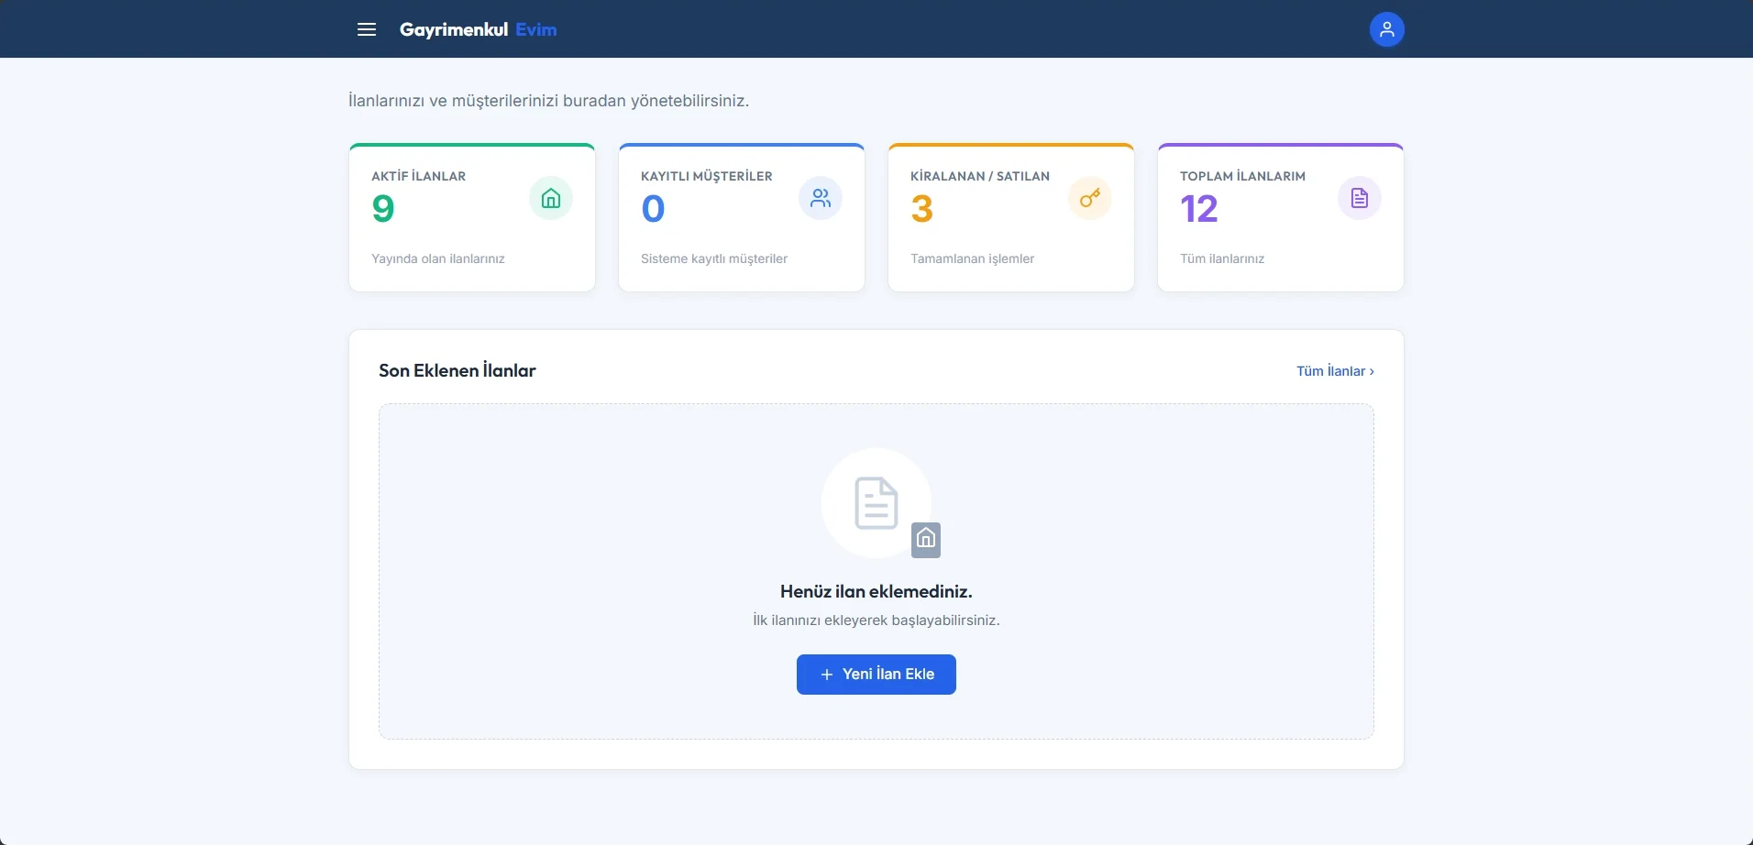Click the small grey house badge icon
This screenshot has width=1753, height=845.
coord(926,539)
